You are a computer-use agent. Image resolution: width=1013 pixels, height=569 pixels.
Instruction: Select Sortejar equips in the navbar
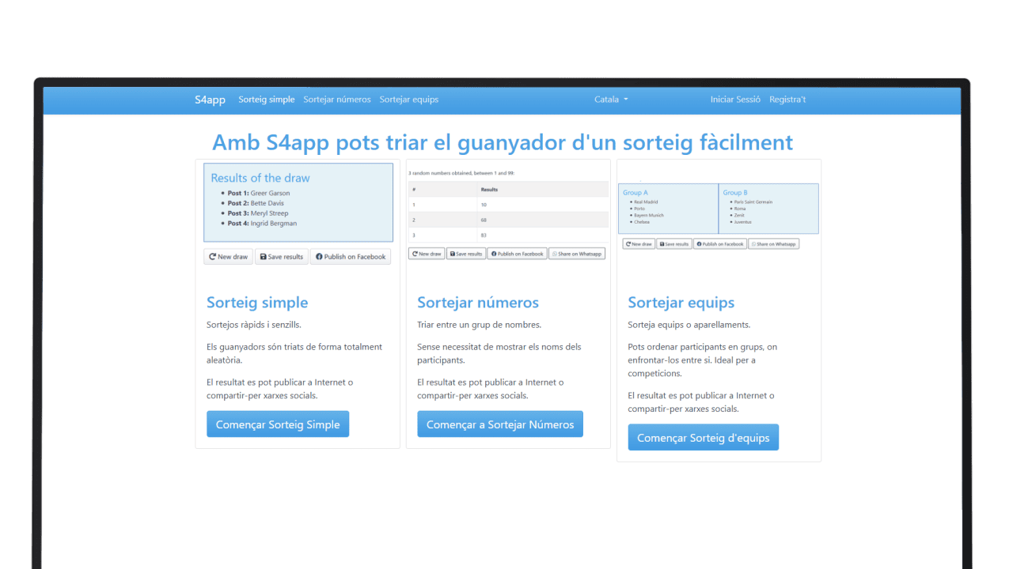[x=408, y=100]
